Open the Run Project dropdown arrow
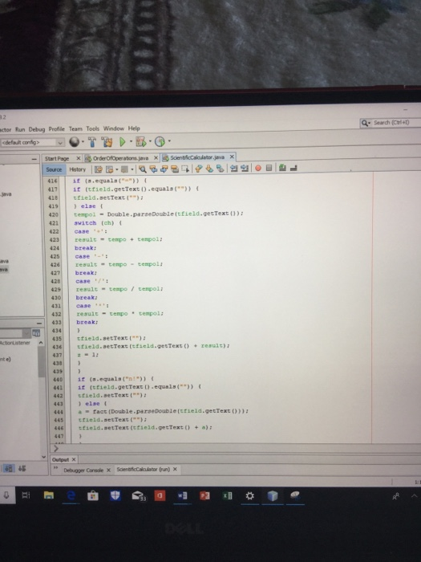Screen dimensions: 421x562 click(131, 141)
